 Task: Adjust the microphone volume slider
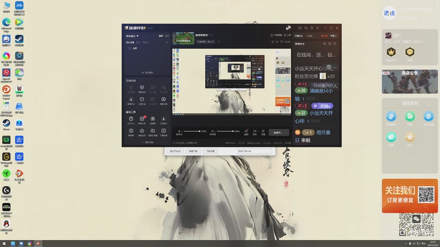[191, 131]
